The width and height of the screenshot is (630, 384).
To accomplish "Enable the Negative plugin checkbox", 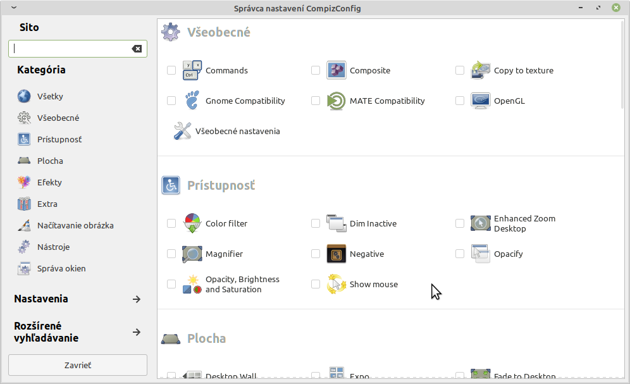I will [x=316, y=254].
